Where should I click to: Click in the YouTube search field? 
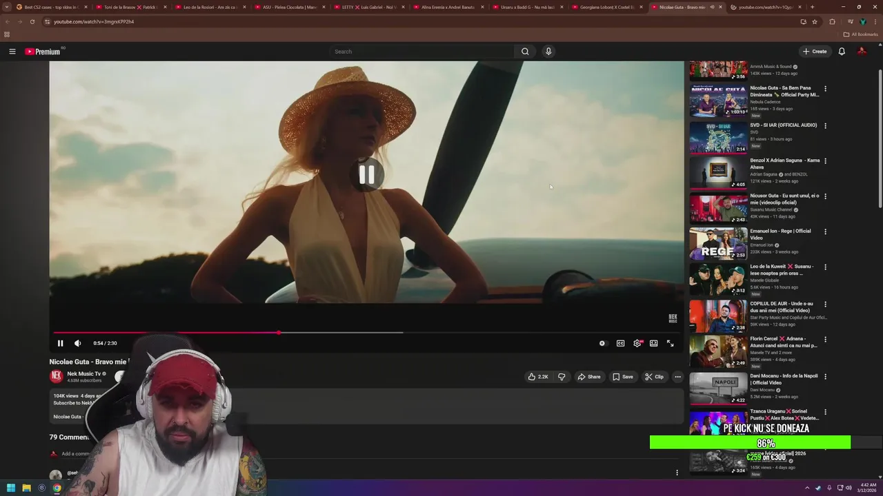click(421, 52)
